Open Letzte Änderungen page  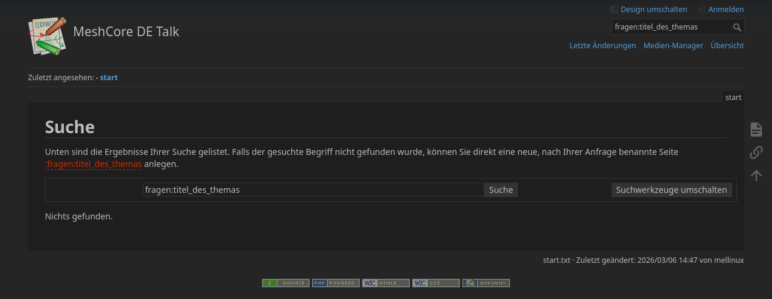point(603,46)
